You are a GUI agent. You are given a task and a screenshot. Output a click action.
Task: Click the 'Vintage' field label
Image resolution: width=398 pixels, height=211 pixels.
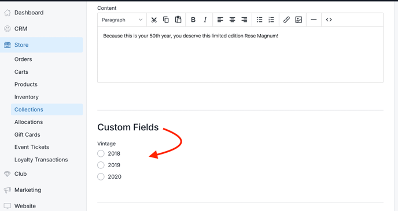106,144
